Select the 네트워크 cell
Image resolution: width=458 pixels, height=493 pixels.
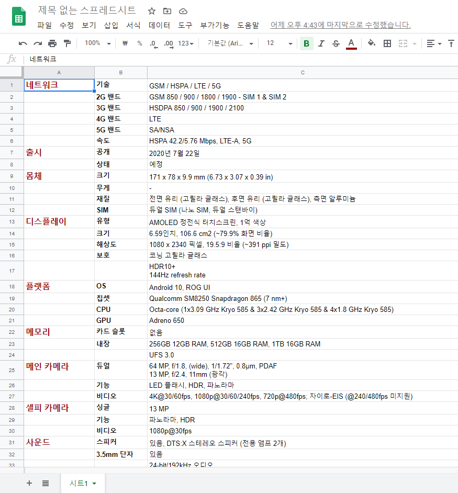pos(59,85)
